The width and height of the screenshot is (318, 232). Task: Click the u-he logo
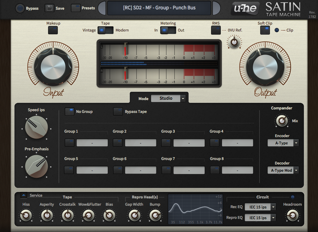coord(245,9)
